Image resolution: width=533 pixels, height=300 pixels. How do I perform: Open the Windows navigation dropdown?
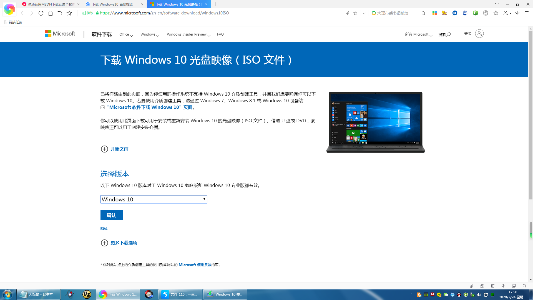(x=150, y=34)
